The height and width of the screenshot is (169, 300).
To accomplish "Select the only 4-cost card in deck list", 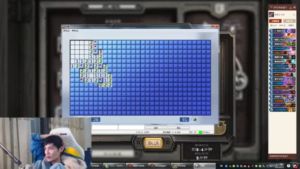I will pyautogui.click(x=282, y=83).
